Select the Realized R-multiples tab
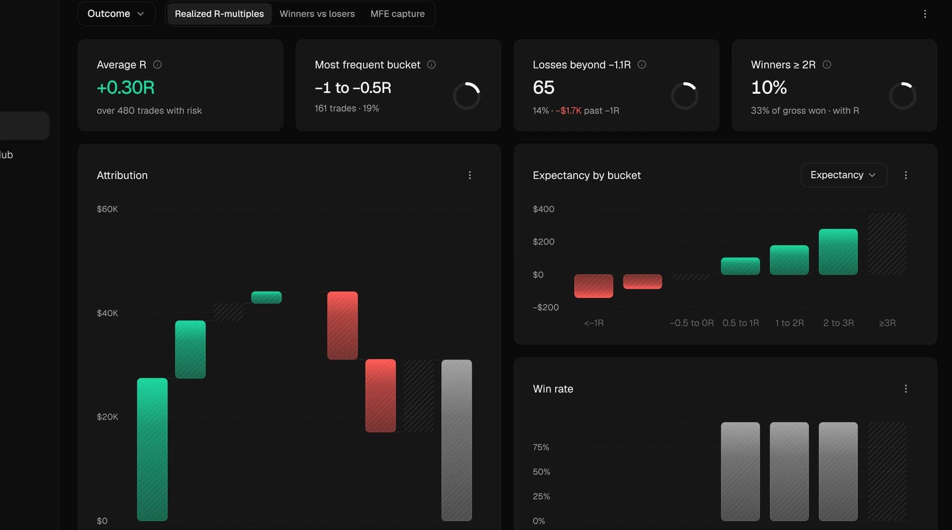This screenshot has width=952, height=530. point(219,14)
